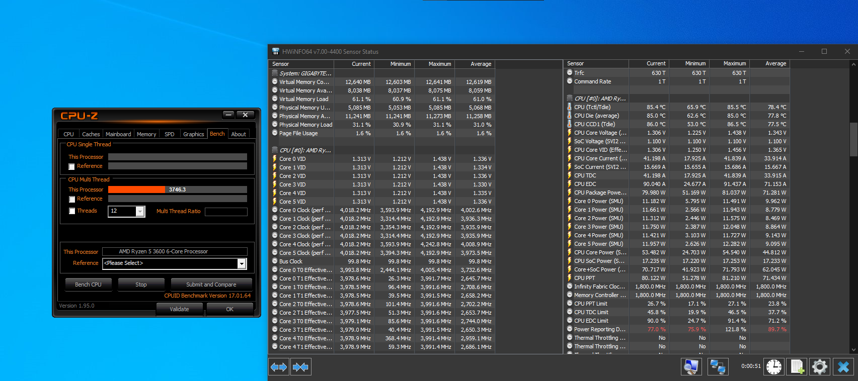
Task: Open the Reference <Please Select> dropdown
Action: coord(242,263)
